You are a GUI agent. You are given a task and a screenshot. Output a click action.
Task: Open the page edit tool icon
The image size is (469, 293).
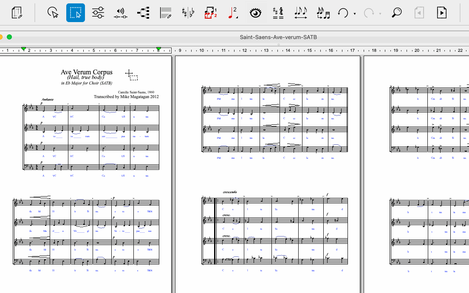click(x=17, y=13)
